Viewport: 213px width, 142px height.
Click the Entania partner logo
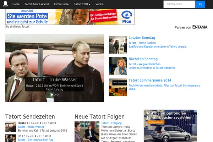(200, 27)
